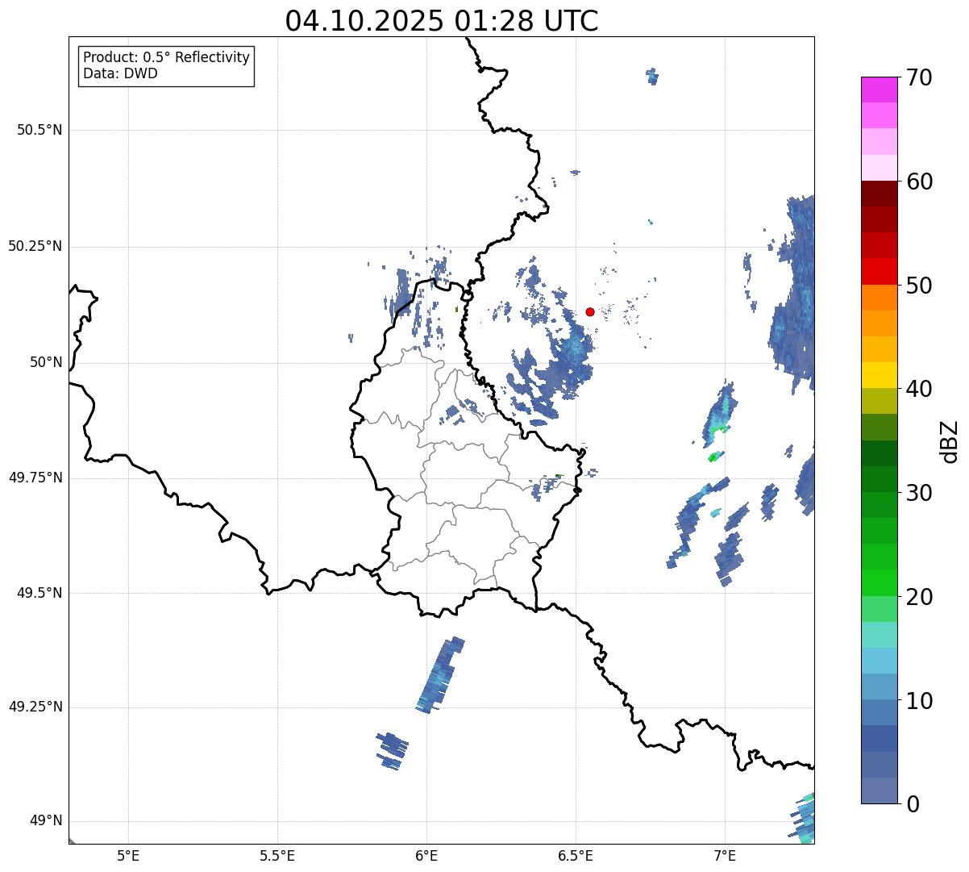Click the '7°E' longitude label
969x872 pixels.
[x=725, y=855]
